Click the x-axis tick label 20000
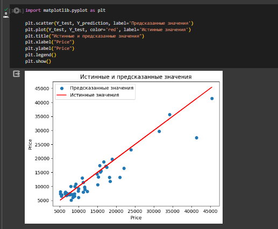This screenshot has height=229, width=278. [x=116, y=211]
